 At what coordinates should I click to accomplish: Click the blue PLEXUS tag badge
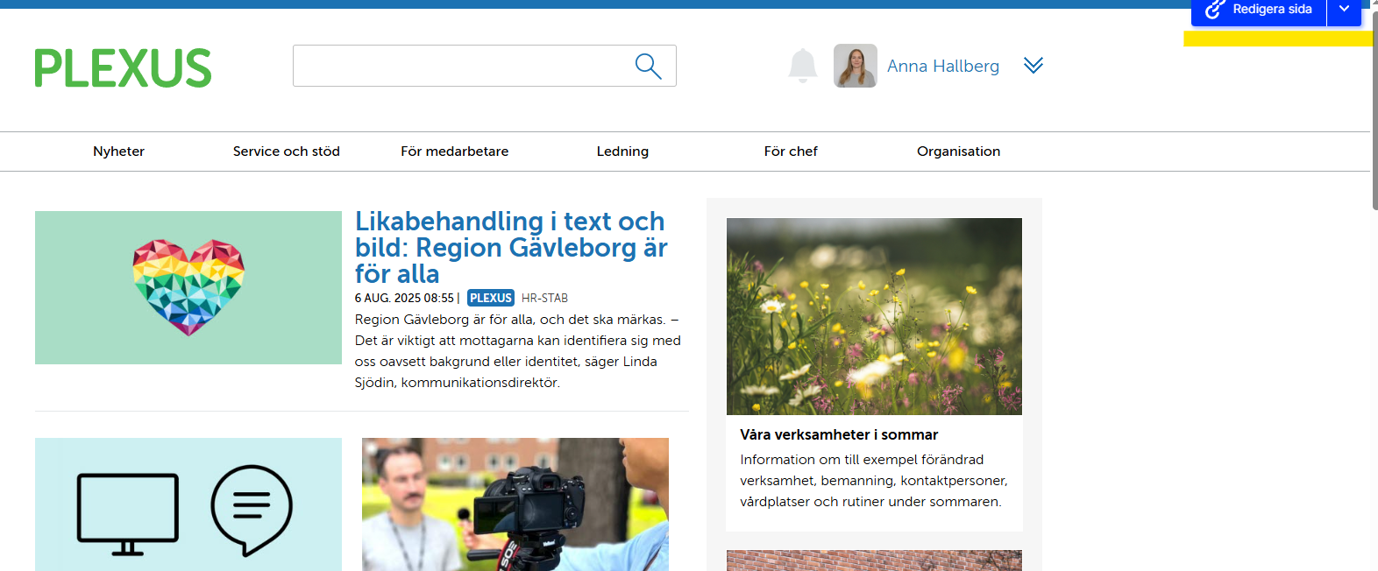coord(491,298)
